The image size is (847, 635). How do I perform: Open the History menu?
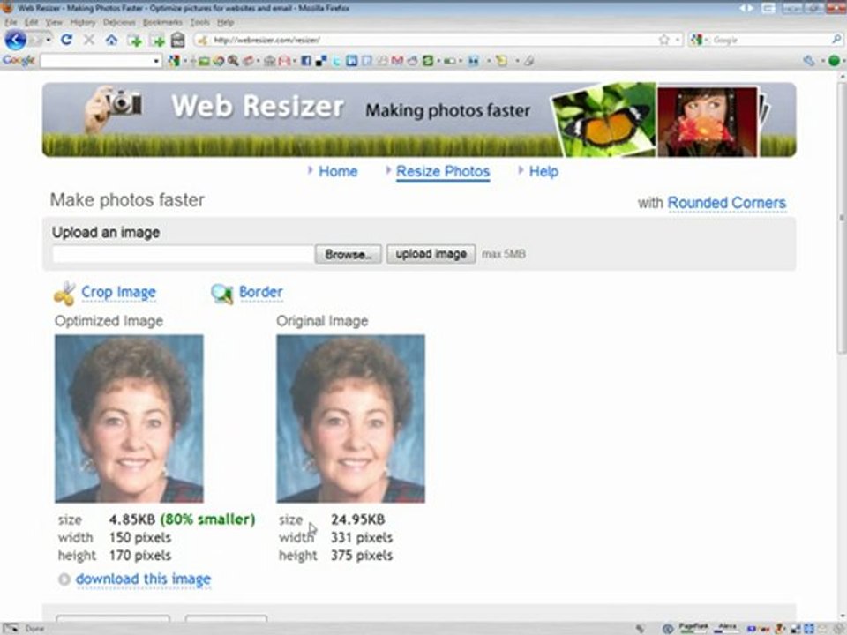click(83, 22)
